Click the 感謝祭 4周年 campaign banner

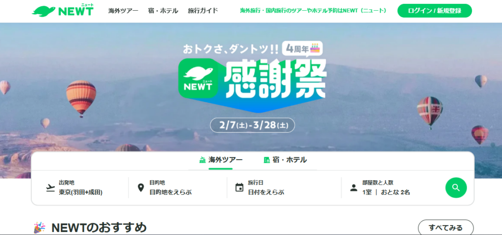(x=251, y=86)
